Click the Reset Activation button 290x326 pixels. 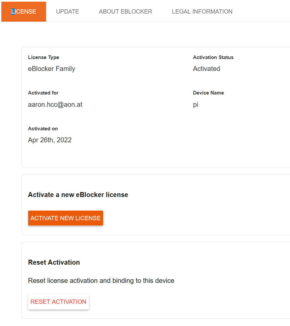pyautogui.click(x=58, y=302)
